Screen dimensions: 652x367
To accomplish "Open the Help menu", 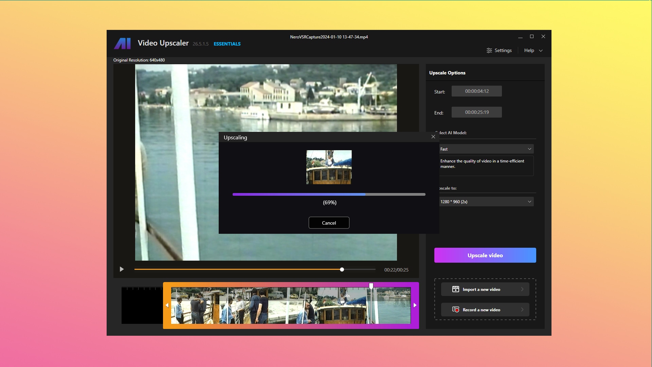I will (533, 50).
